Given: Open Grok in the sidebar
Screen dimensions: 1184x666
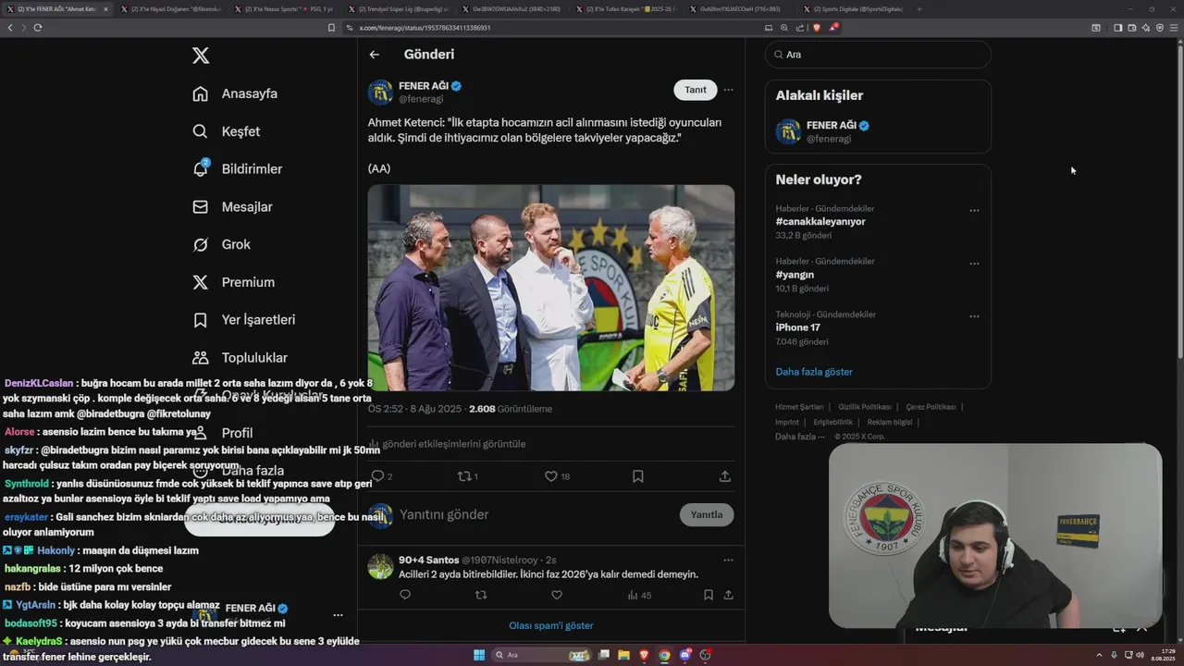Looking at the screenshot, I should [222, 244].
